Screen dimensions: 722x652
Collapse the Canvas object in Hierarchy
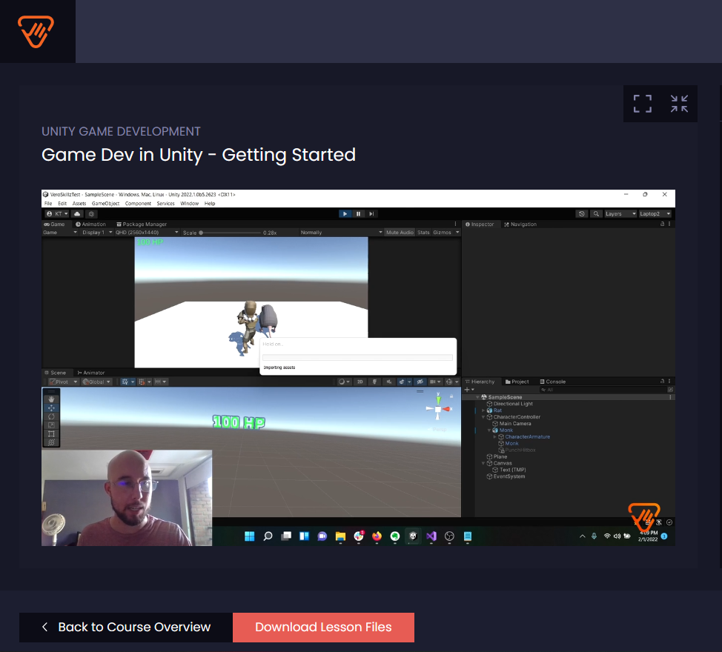coord(483,463)
